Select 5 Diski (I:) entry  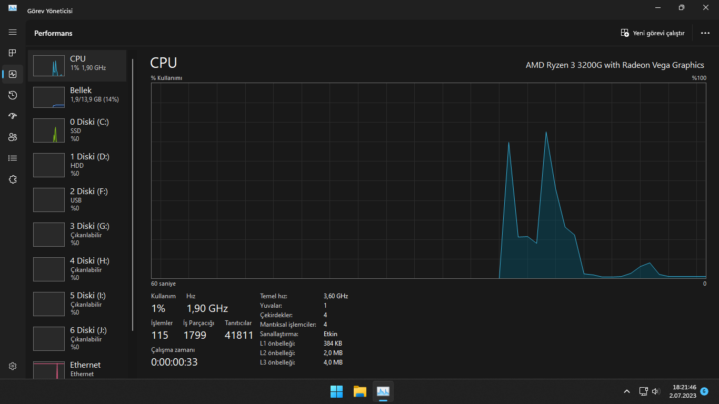tap(77, 304)
